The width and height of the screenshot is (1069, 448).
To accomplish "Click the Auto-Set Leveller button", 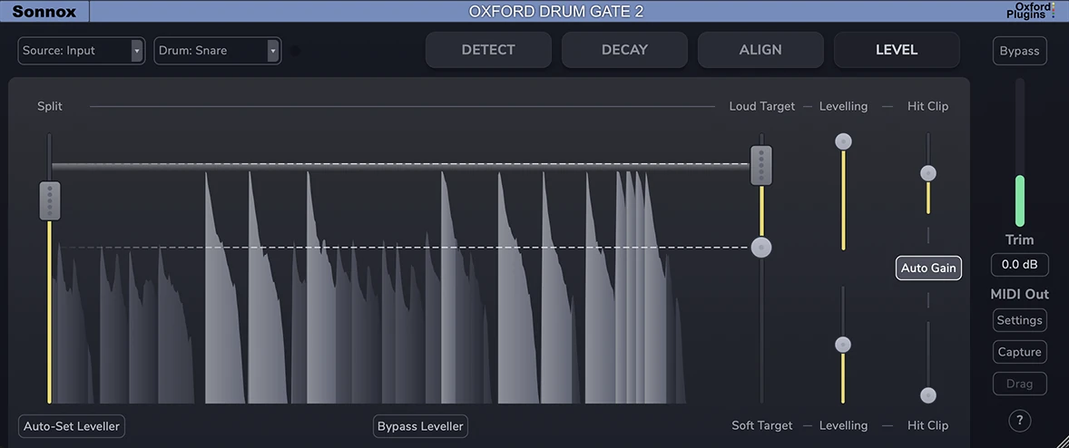I will (72, 426).
